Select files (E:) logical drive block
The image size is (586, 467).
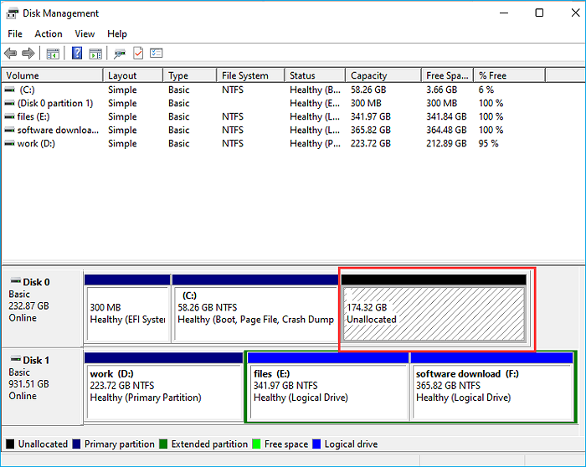pos(326,392)
